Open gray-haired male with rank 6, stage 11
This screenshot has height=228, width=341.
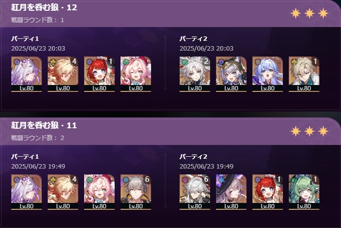[x=136, y=192]
